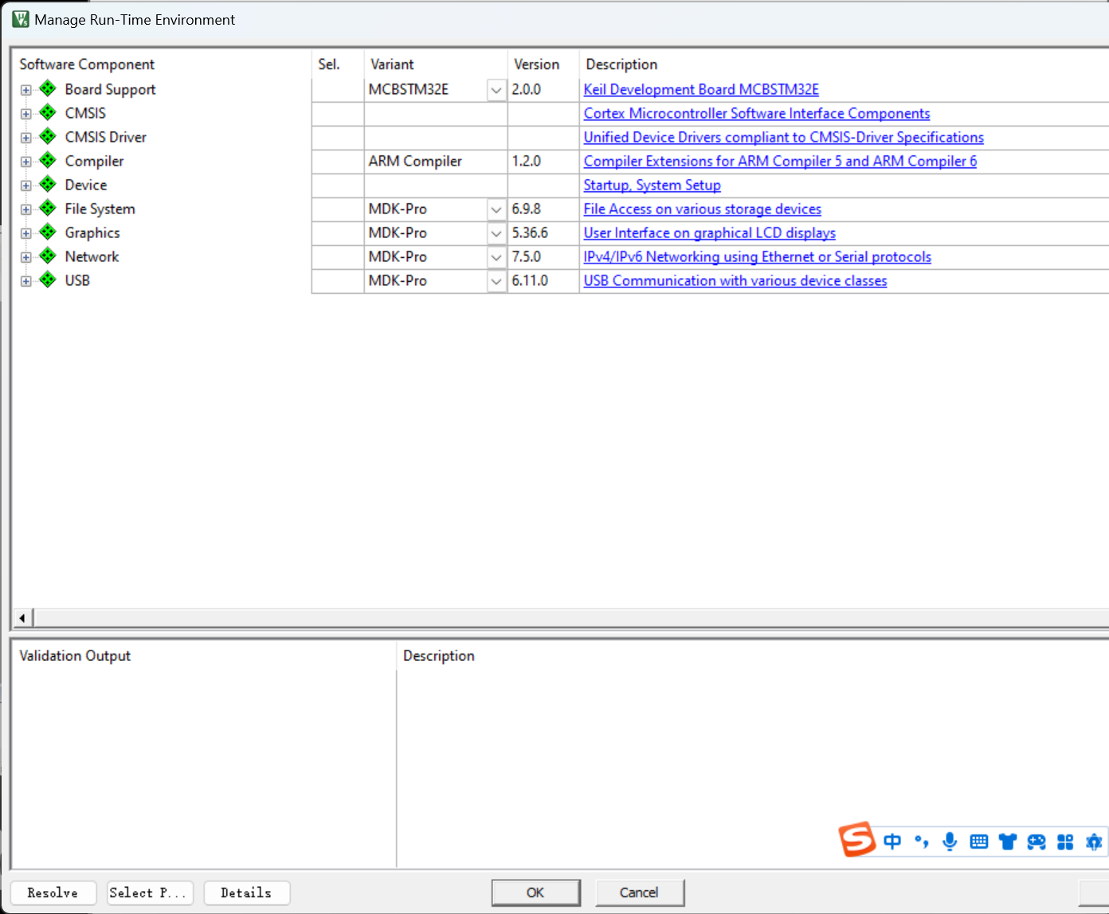
Task: Click the Details button
Action: tap(246, 893)
